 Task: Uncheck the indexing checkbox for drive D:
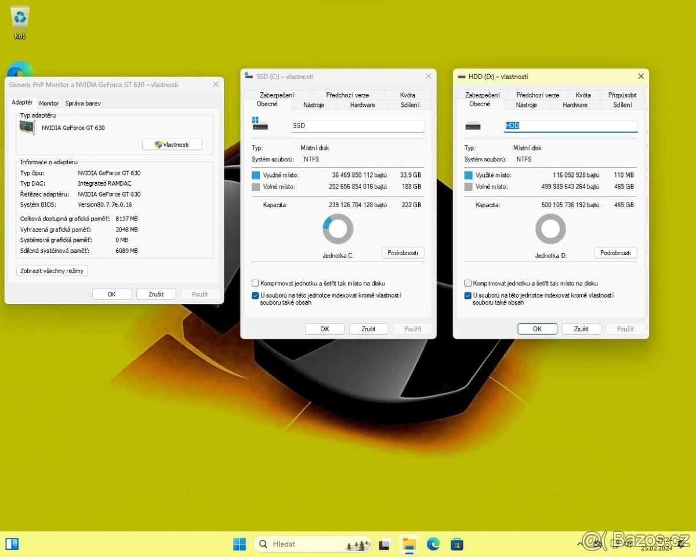click(467, 295)
